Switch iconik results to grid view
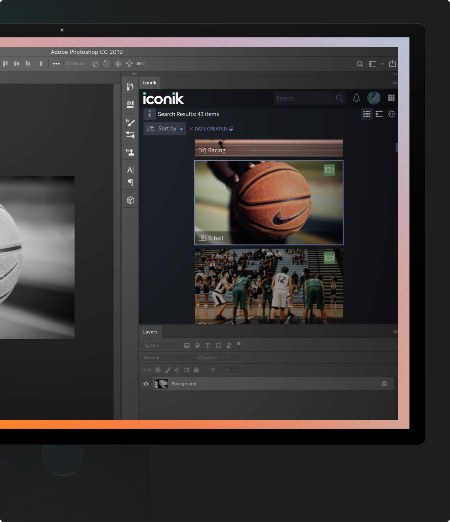Image resolution: width=450 pixels, height=522 pixels. pyautogui.click(x=367, y=114)
